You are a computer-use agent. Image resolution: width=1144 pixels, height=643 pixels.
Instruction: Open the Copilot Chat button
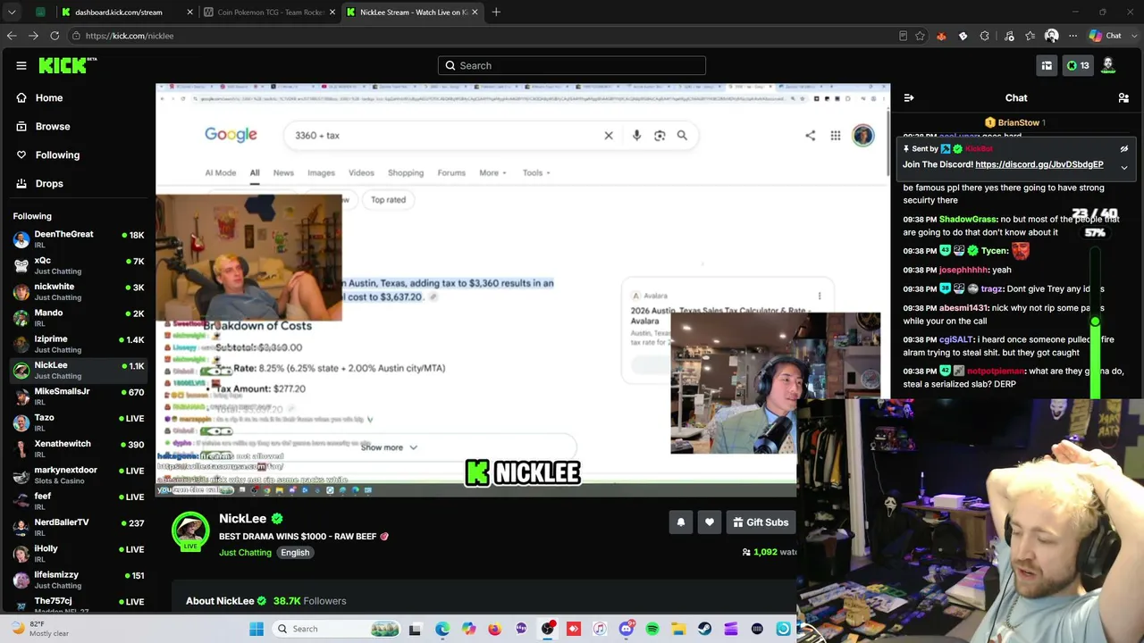(1105, 36)
